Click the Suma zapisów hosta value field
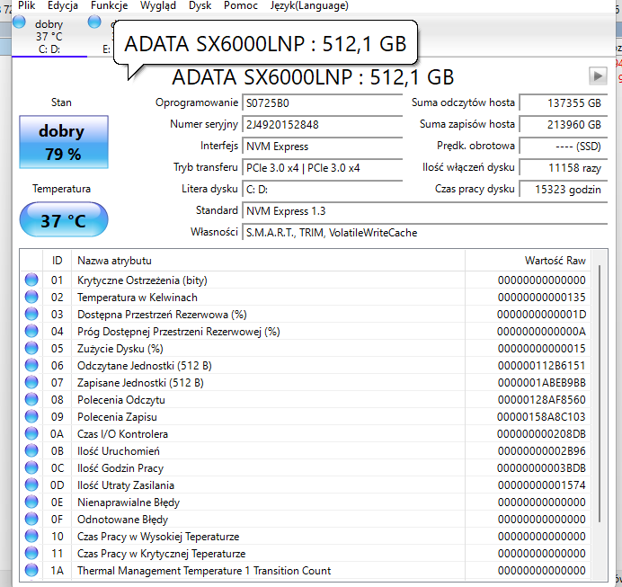This screenshot has height=587, width=622. pos(563,125)
